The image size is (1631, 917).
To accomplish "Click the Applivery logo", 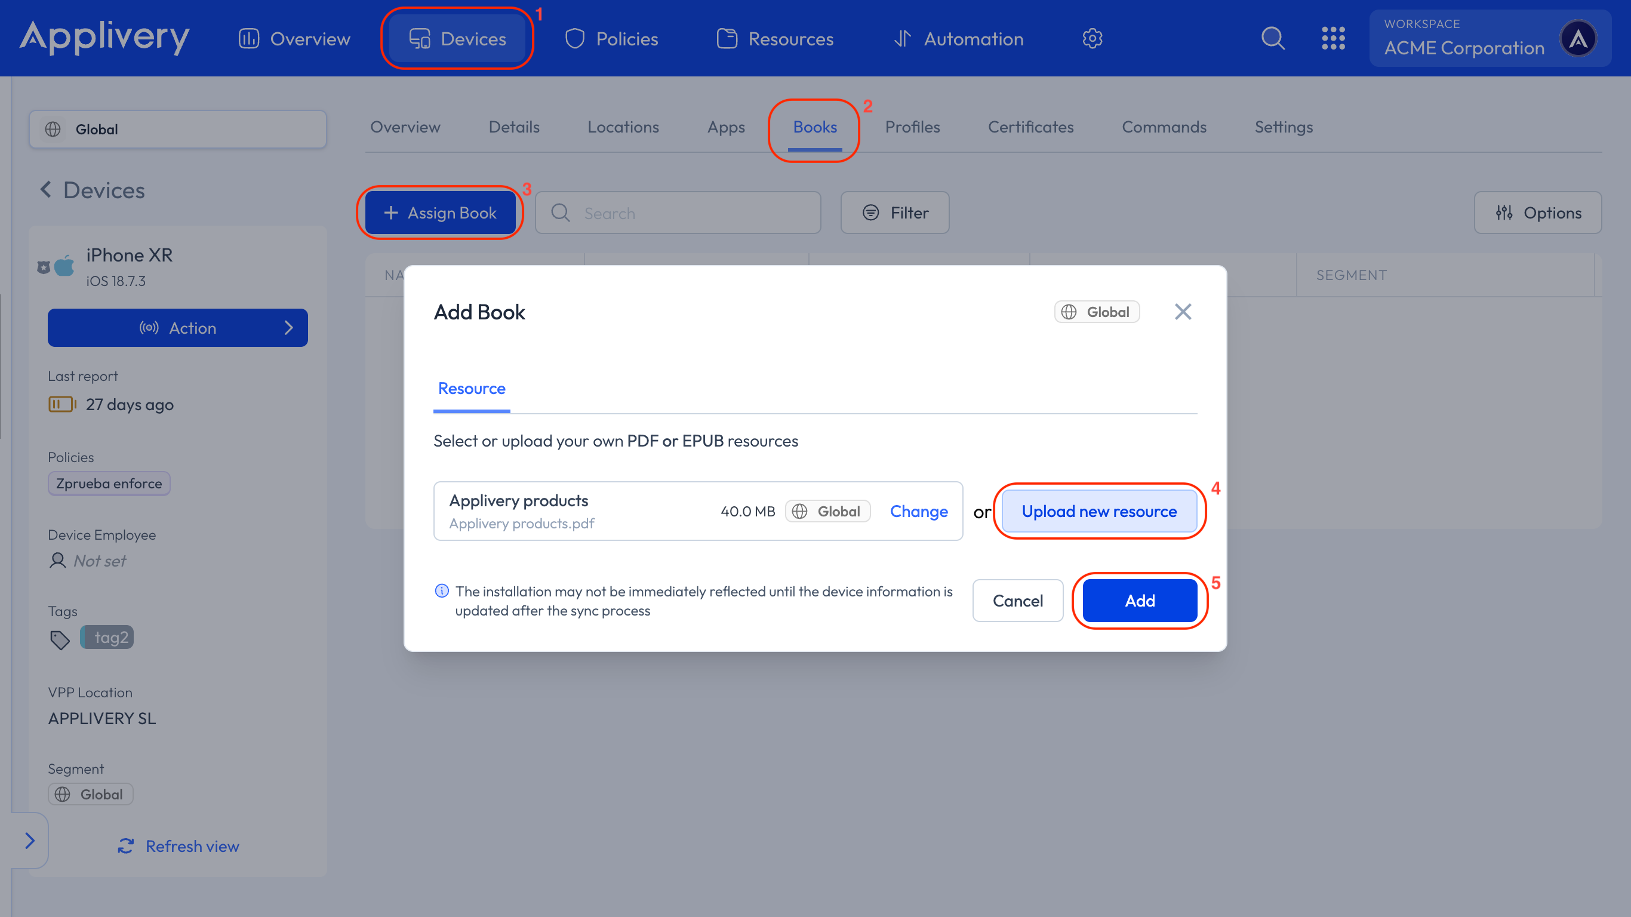I will 104,38.
